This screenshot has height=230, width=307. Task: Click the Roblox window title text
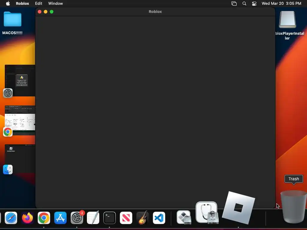[155, 12]
